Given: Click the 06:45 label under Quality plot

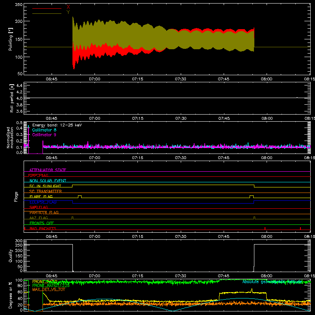Looking at the screenshot, I should [x=52, y=276].
